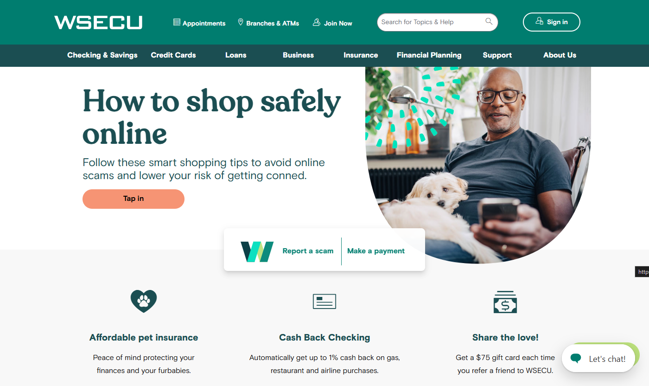Click the WSECU logo in the header
The height and width of the screenshot is (386, 649).
pos(98,22)
